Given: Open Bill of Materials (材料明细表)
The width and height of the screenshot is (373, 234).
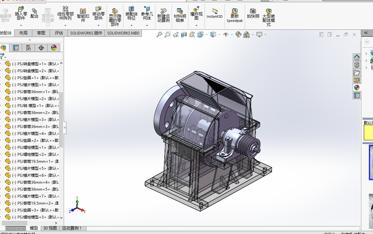Looking at the screenshot, I should (x=180, y=15).
